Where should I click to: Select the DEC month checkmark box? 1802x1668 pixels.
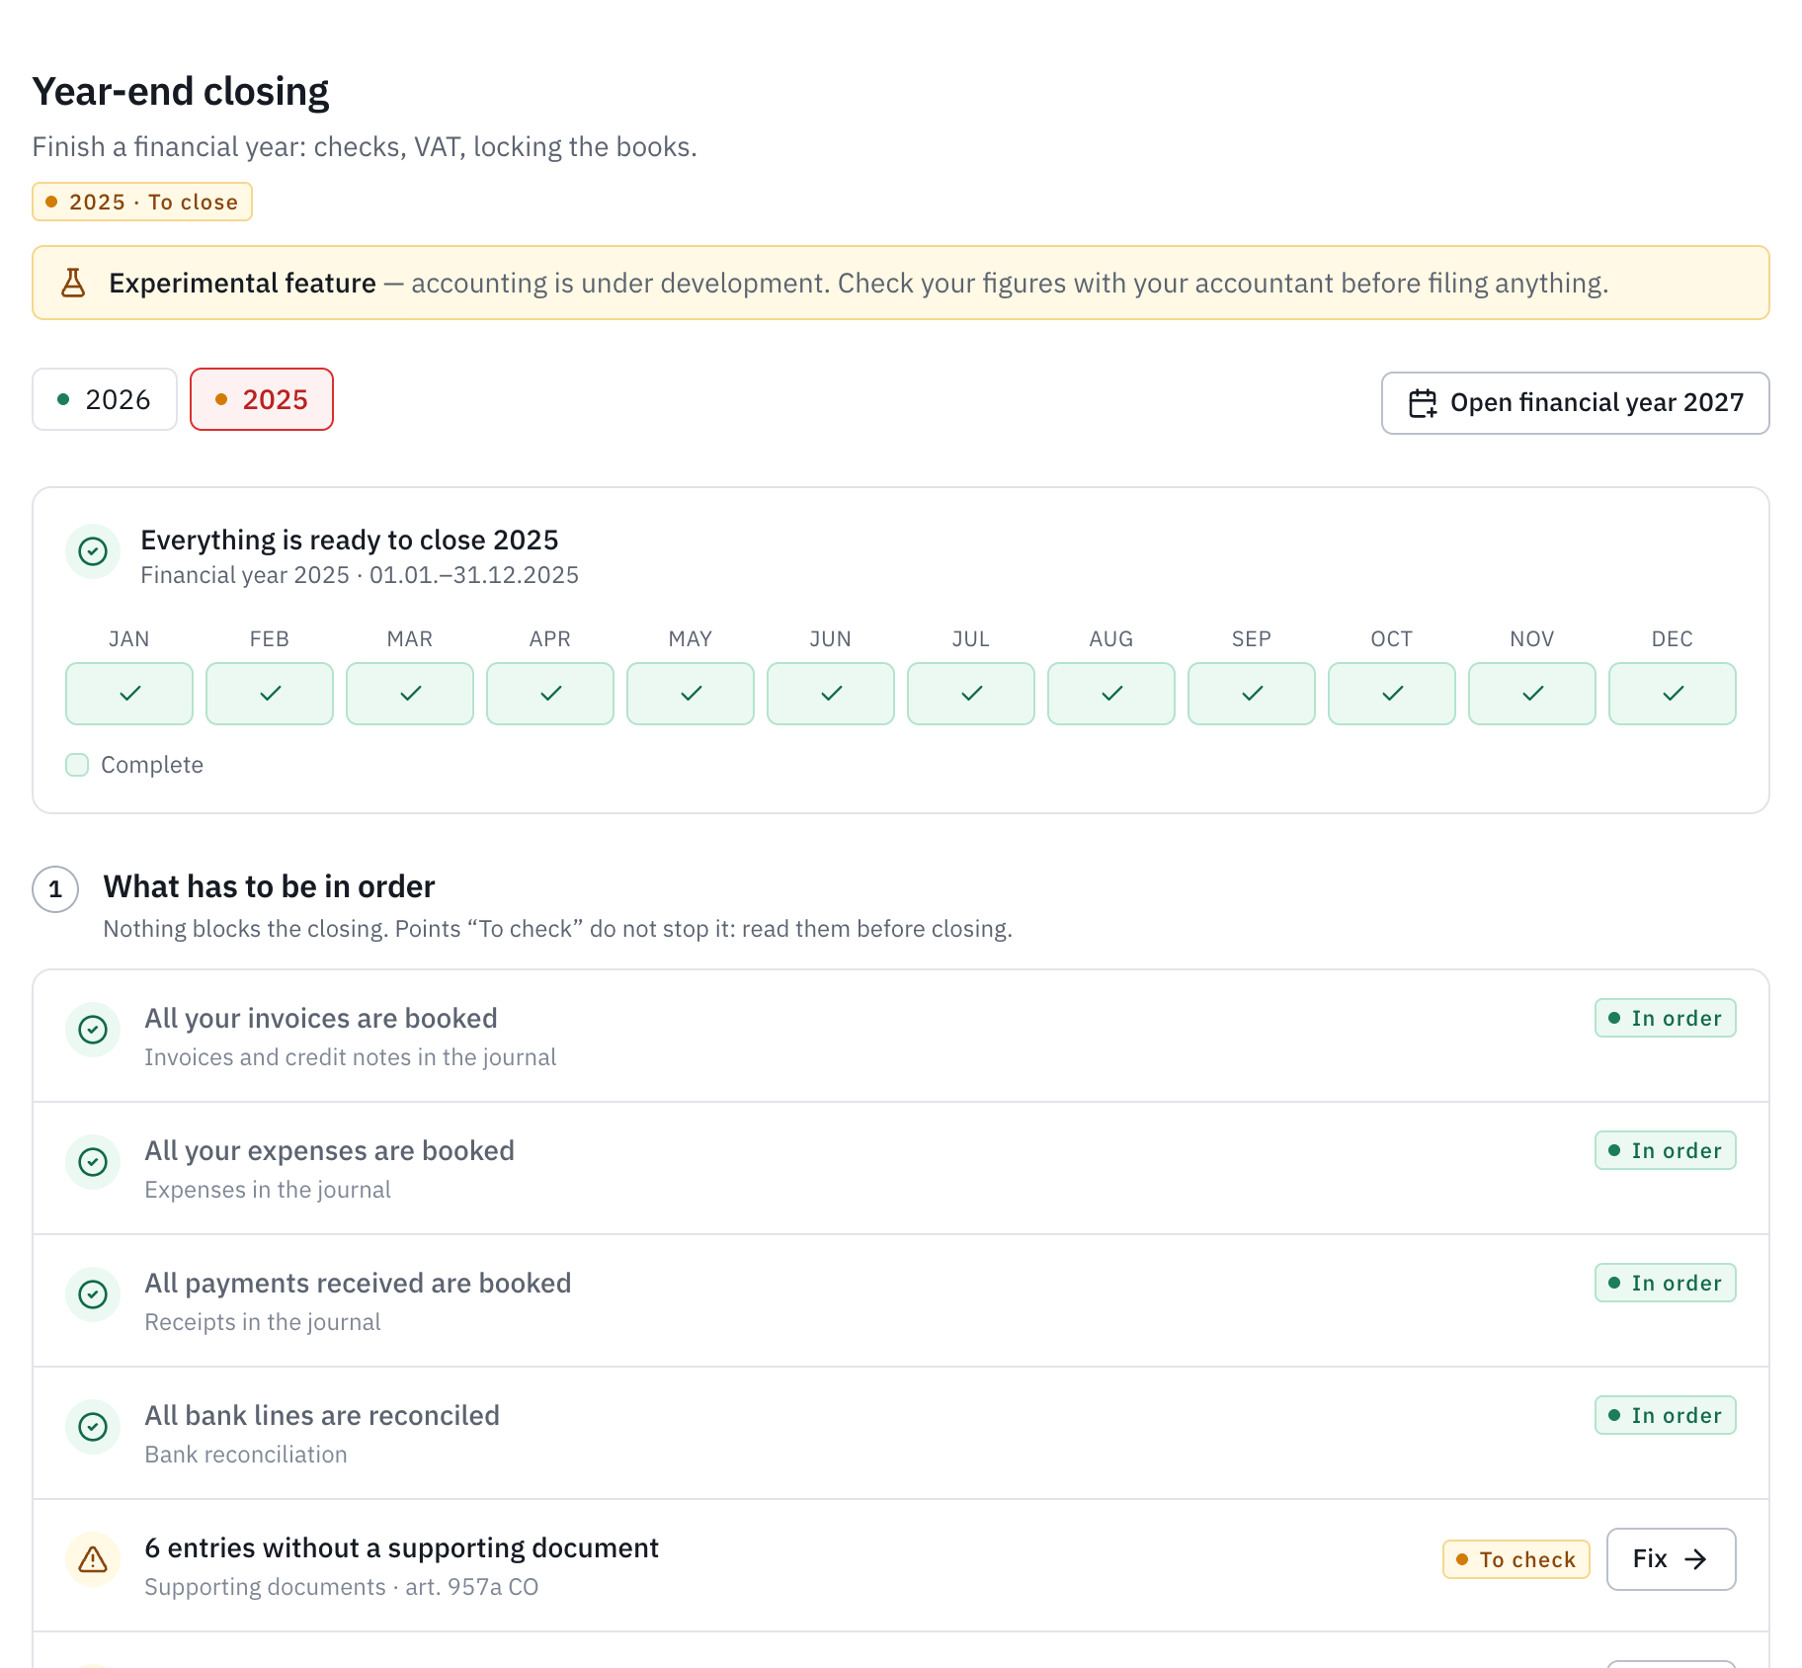coord(1673,694)
